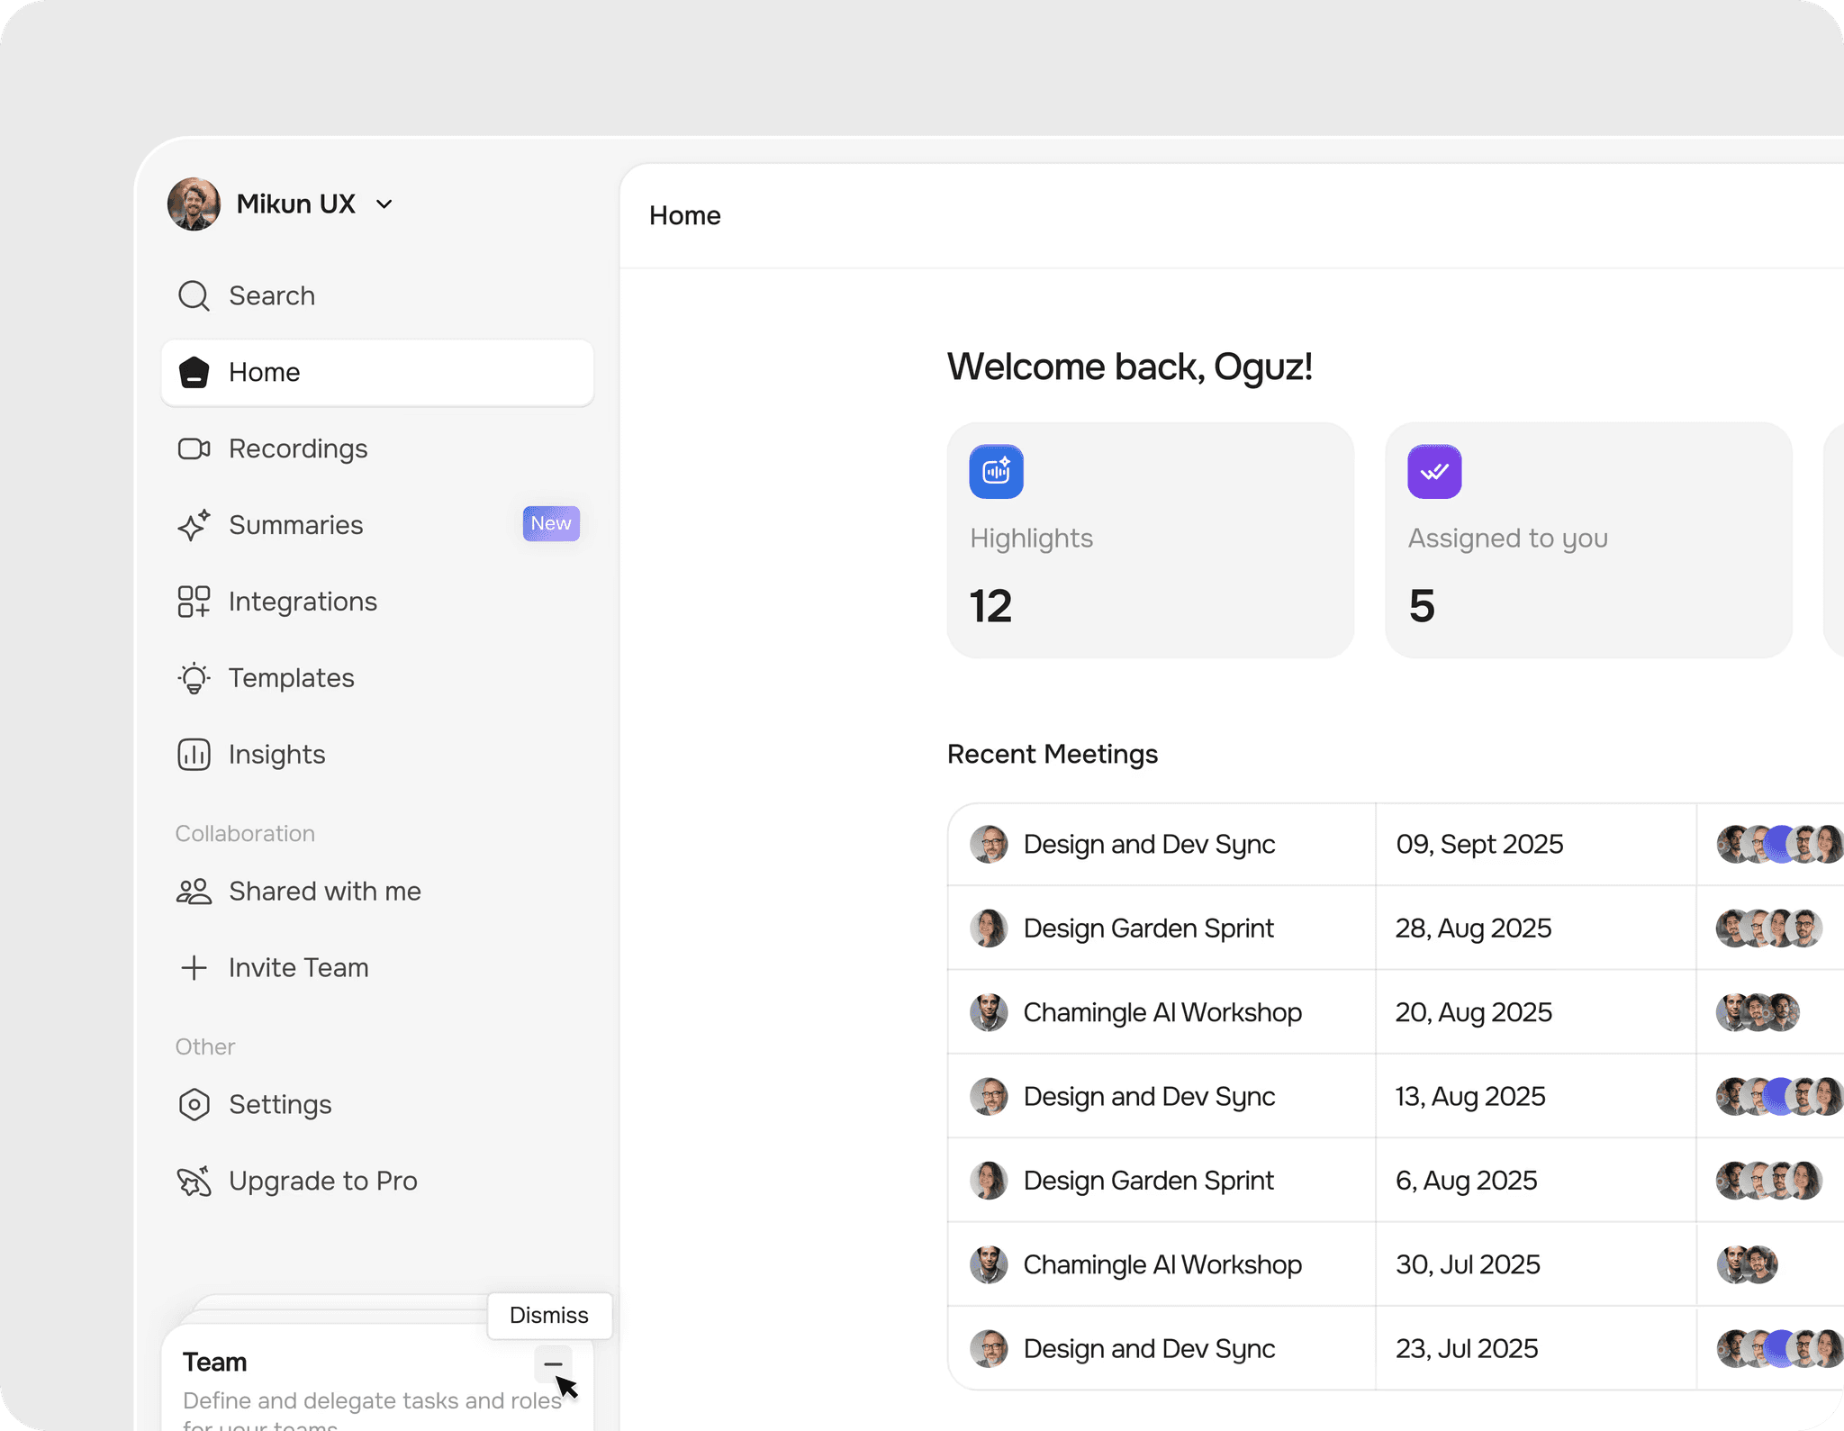Viewport: 1844px width, 1431px height.
Task: Click the Integrations grid-plus icon
Action: [194, 602]
